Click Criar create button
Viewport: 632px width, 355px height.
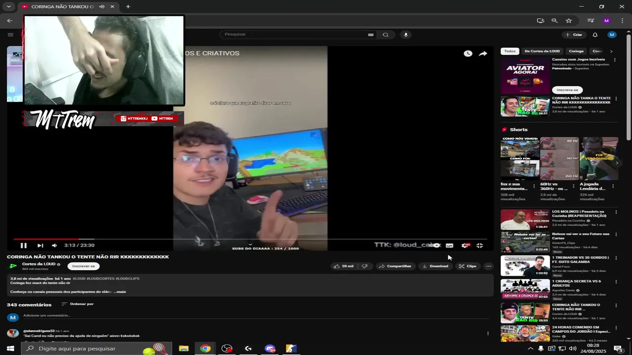tap(574, 35)
